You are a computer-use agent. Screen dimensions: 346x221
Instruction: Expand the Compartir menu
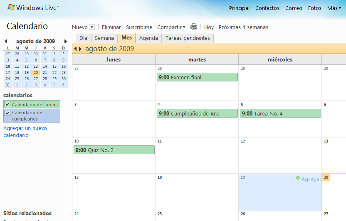171,27
